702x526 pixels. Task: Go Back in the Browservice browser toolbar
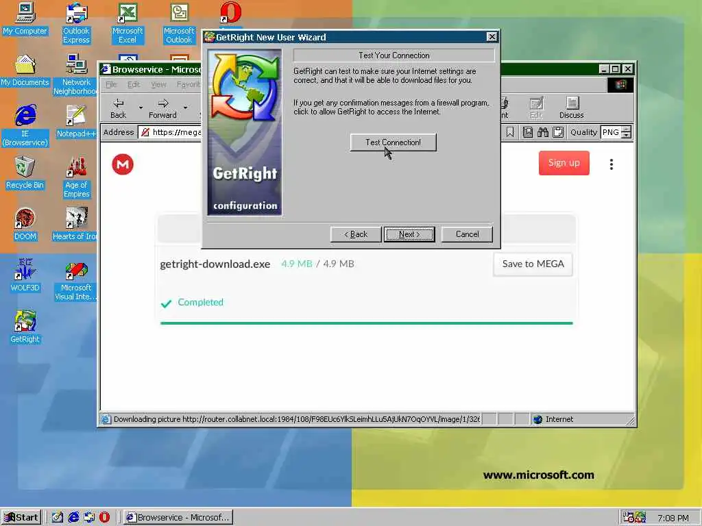tap(118, 108)
